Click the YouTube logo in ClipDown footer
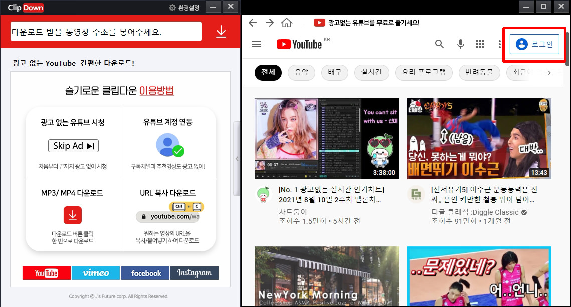 pyautogui.click(x=47, y=273)
